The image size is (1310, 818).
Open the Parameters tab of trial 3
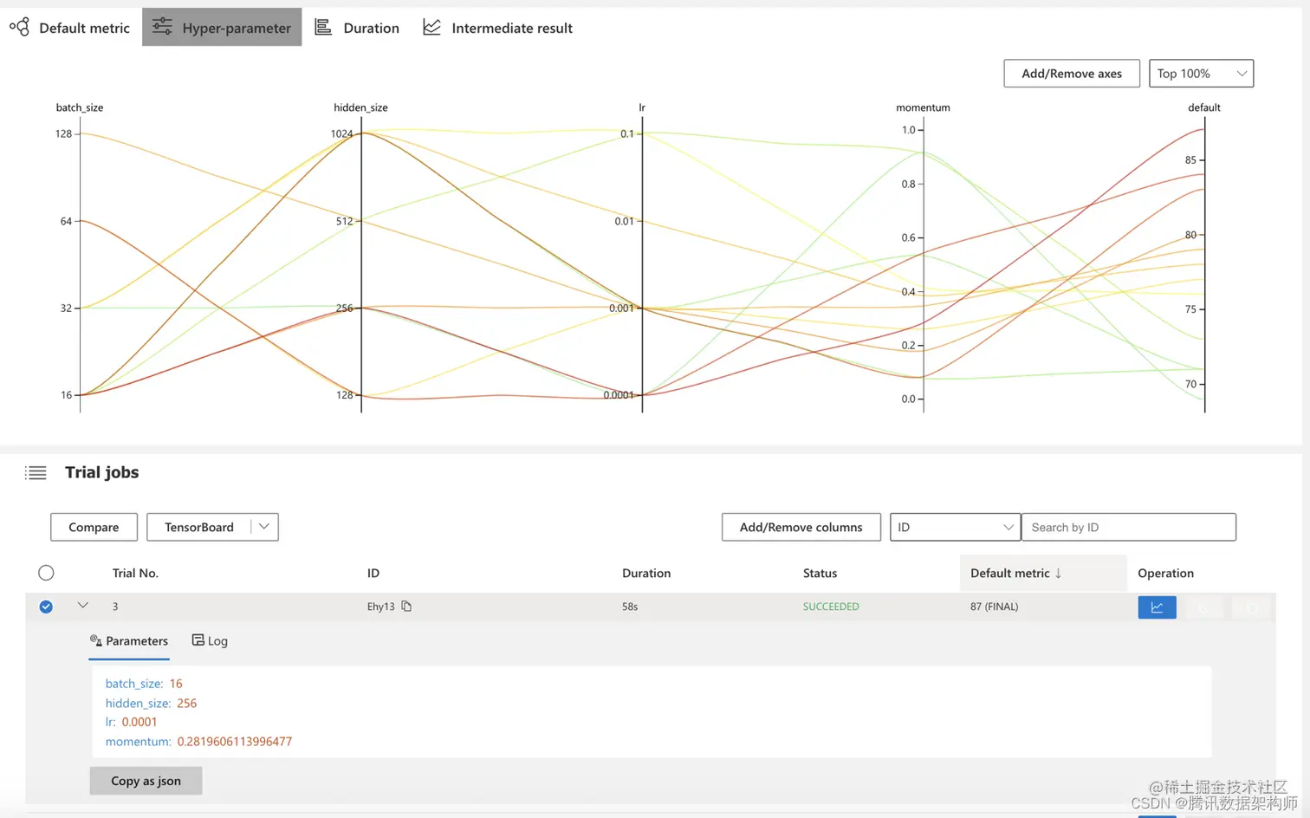129,641
